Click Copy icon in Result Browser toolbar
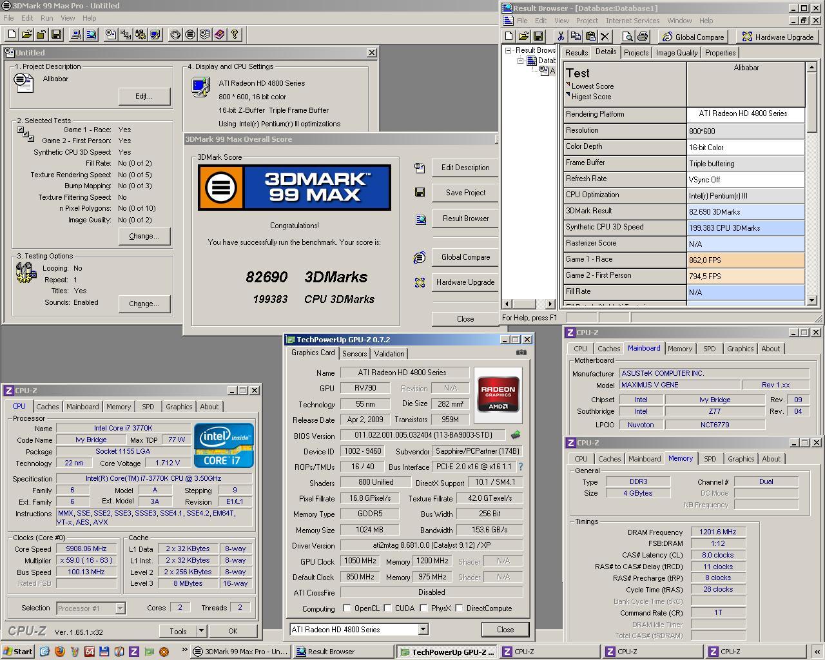 (x=576, y=37)
